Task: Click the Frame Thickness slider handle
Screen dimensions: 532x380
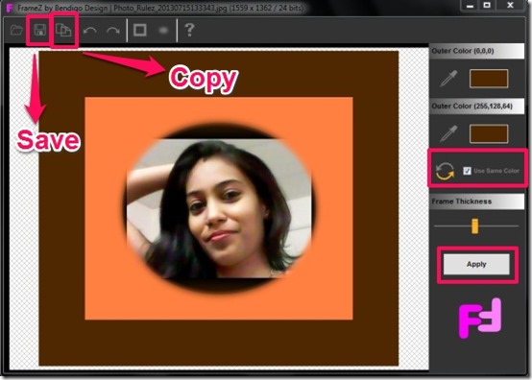Action: click(x=474, y=226)
